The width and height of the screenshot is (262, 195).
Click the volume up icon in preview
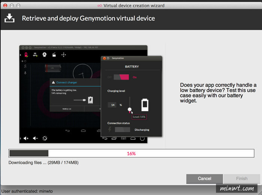(x=26, y=138)
